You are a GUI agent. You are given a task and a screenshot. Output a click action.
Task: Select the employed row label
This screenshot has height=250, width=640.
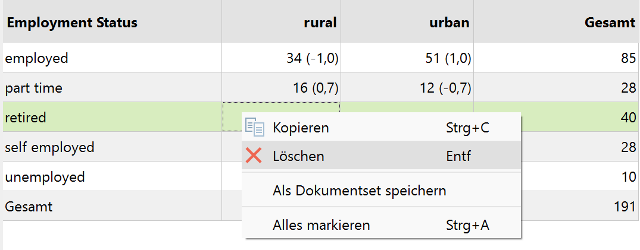[x=36, y=58]
